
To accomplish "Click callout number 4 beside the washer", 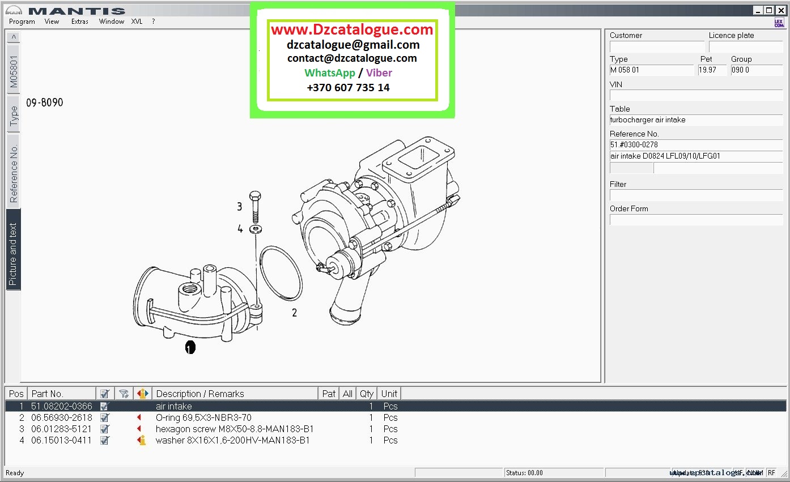I will tap(240, 229).
